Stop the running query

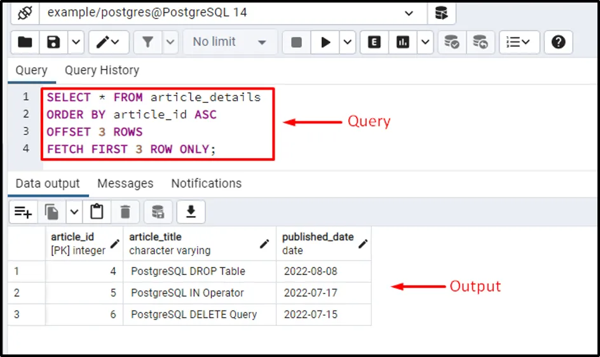(296, 42)
